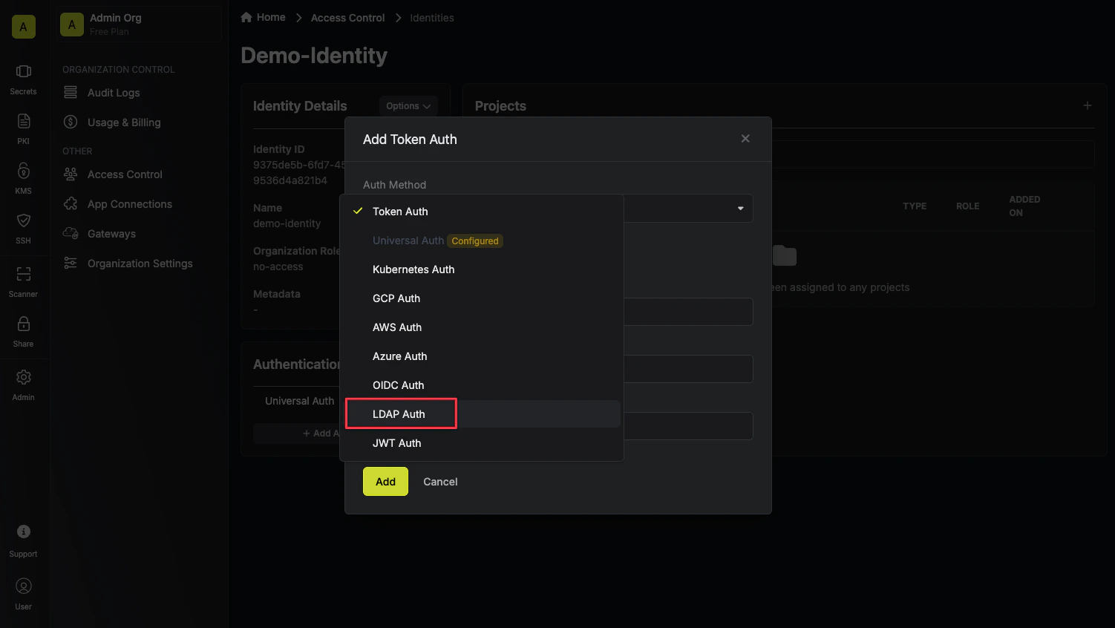1115x628 pixels.
Task: Click Cancel in the dialog
Action: click(440, 482)
